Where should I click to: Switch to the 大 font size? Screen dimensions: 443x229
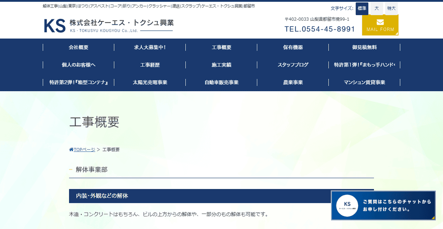click(376, 8)
